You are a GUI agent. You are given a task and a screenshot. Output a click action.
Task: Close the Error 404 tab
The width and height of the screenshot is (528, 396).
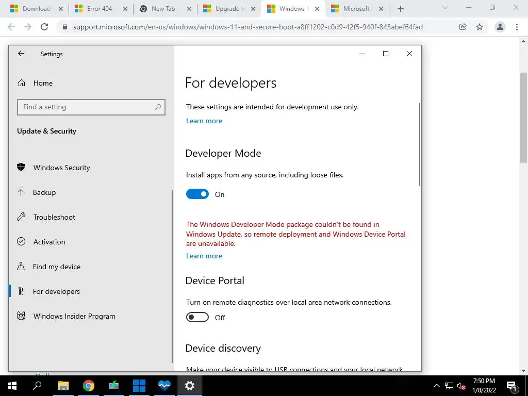pyautogui.click(x=125, y=9)
